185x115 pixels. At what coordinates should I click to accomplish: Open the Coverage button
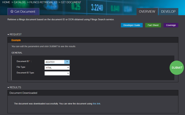point(171,25)
